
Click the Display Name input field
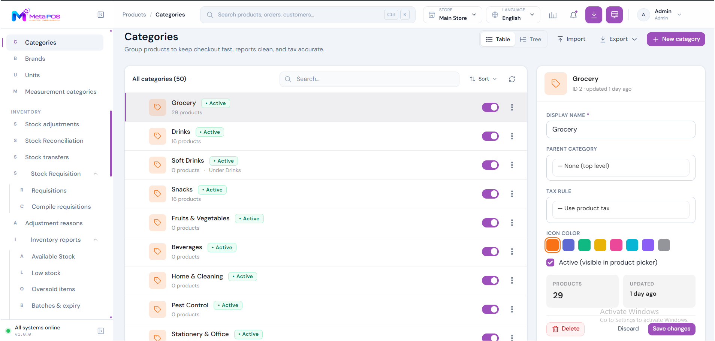point(621,130)
